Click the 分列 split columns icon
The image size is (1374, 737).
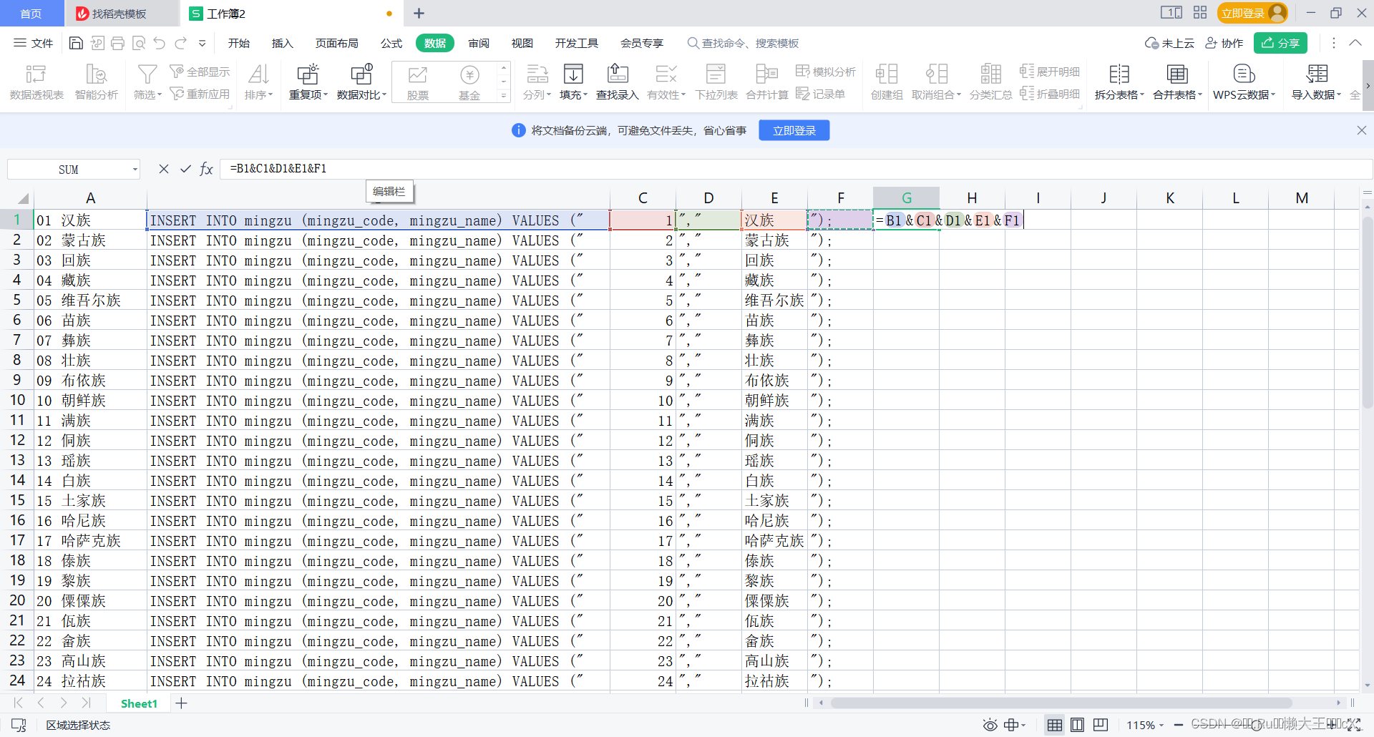click(537, 82)
